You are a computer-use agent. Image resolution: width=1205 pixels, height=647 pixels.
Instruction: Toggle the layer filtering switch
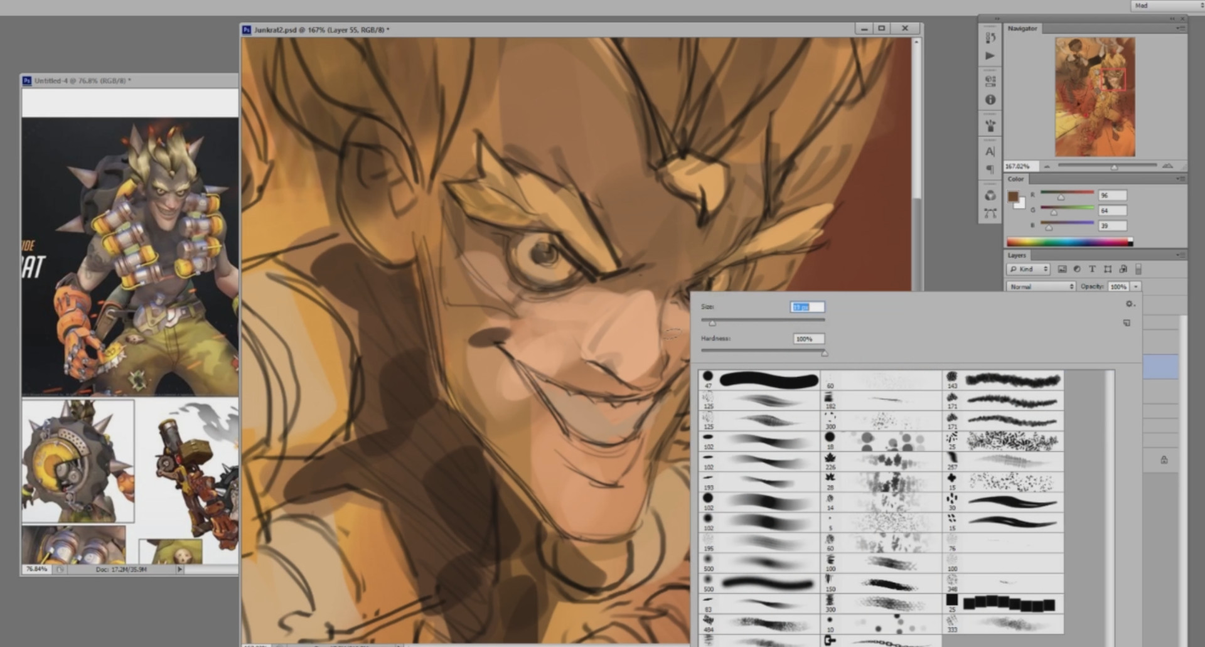(x=1138, y=269)
